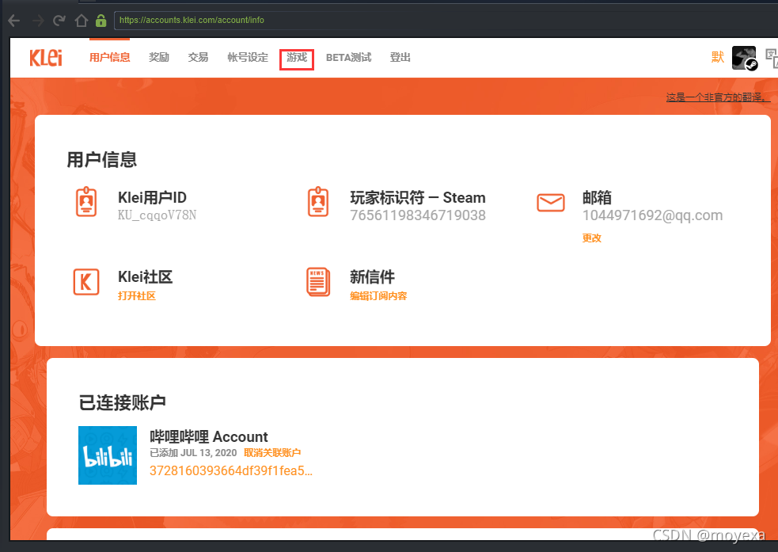Select the Steam ID 76561198346719038
This screenshot has width=778, height=552.
coord(418,215)
